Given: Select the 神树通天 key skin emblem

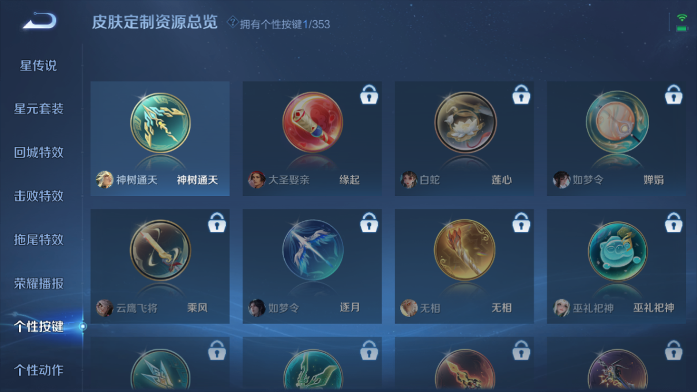Looking at the screenshot, I should click(x=160, y=123).
